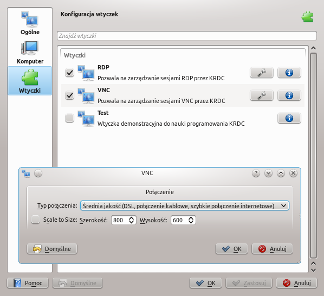
Task: Click the Połączenie group title
Action: pos(160,192)
